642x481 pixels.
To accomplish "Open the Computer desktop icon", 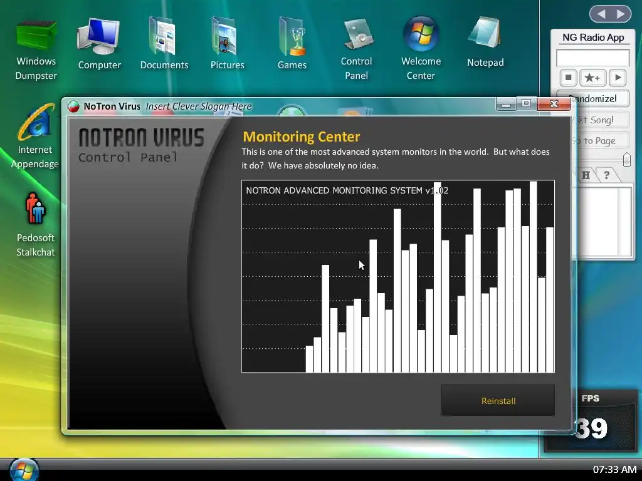I will tap(99, 44).
